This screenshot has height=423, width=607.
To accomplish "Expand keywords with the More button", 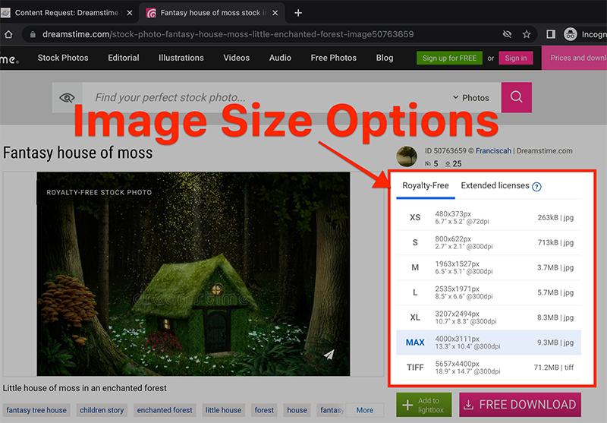I will 365,410.
